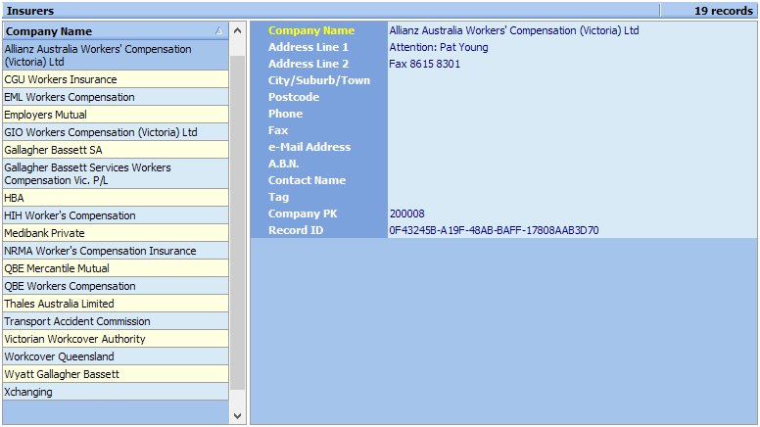Viewport: 760px width, 427px height.
Task: Select the Employers Mutual insurer
Action: pyautogui.click(x=116, y=115)
